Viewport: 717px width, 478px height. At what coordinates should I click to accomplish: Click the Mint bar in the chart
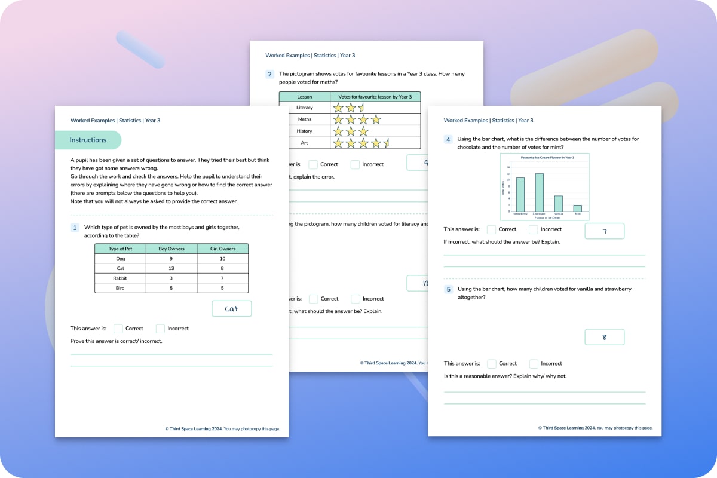[x=577, y=209]
